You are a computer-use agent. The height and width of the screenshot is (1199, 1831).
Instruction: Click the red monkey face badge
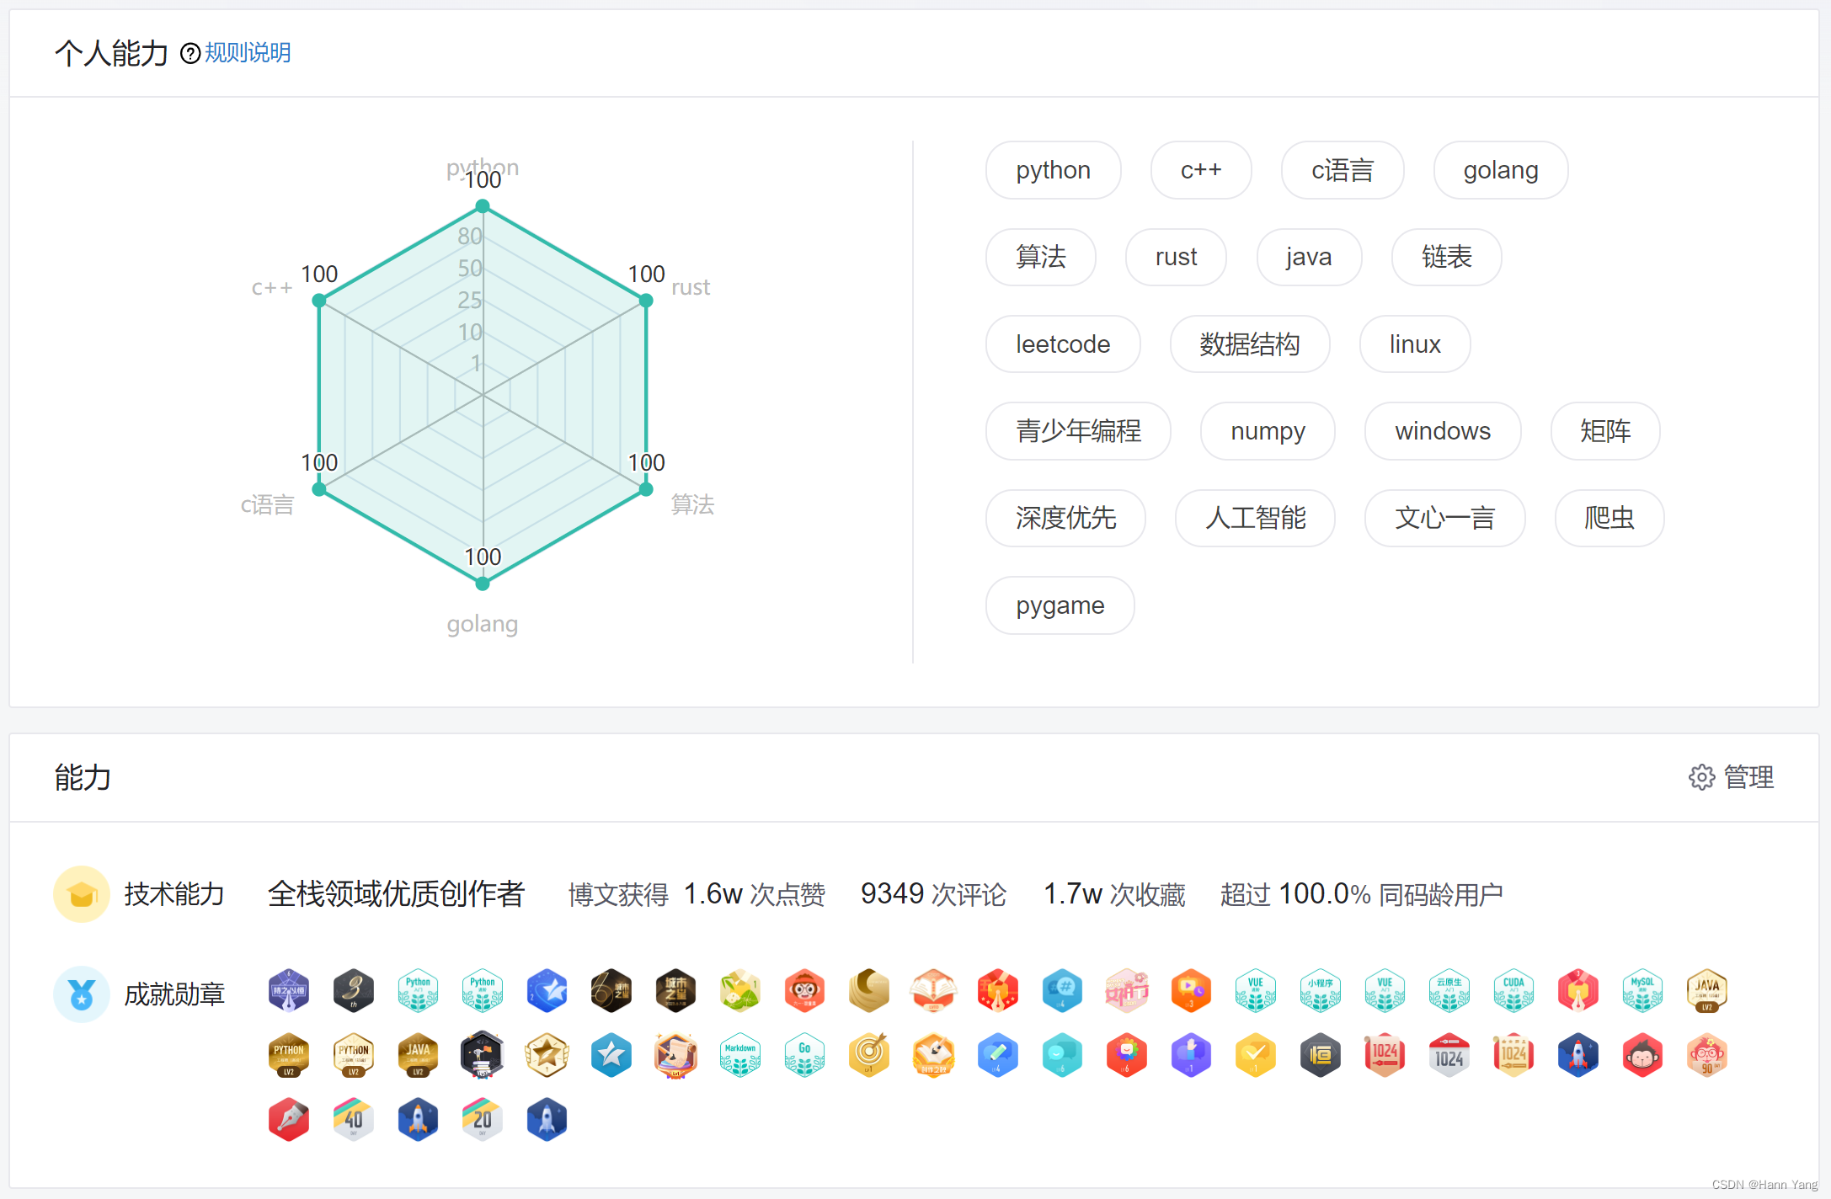pyautogui.click(x=1642, y=1056)
